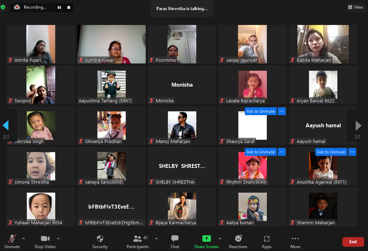Open the More options menu
Image resolution: width=368 pixels, height=251 pixels.
pos(295,241)
